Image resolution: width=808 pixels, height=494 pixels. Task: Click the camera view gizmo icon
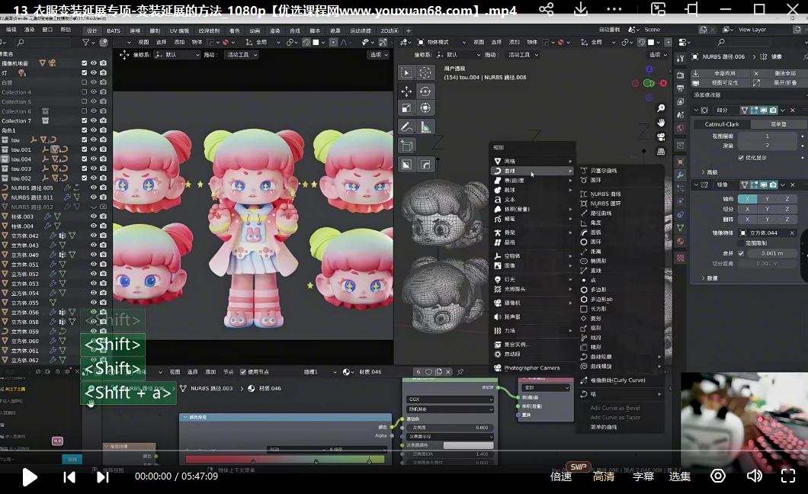pyautogui.click(x=661, y=137)
